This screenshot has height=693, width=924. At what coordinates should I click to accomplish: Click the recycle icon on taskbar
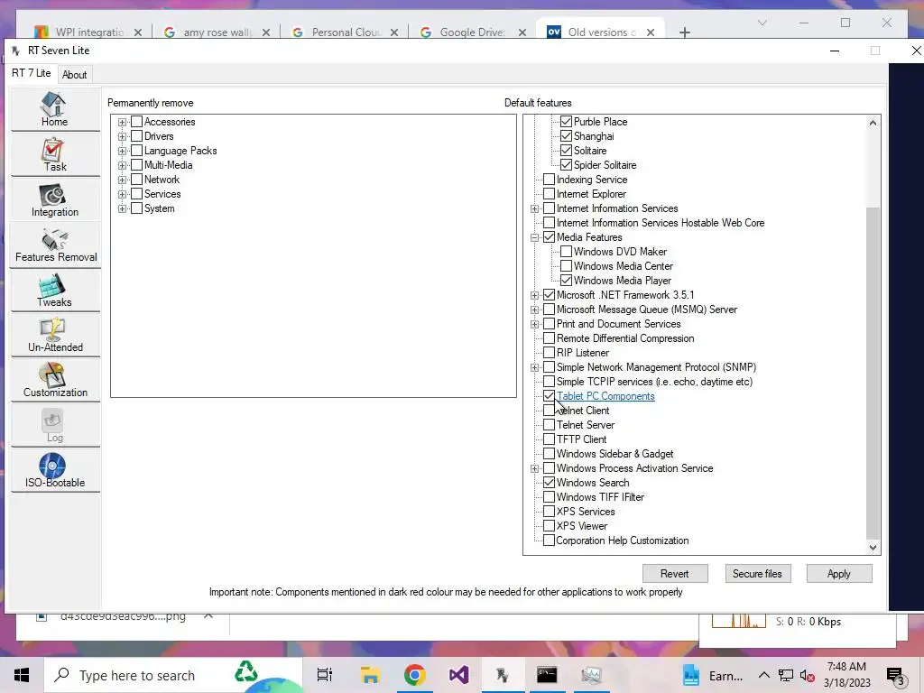245,671
